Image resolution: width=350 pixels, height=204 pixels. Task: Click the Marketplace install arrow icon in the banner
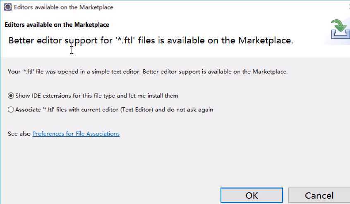tap(340, 29)
